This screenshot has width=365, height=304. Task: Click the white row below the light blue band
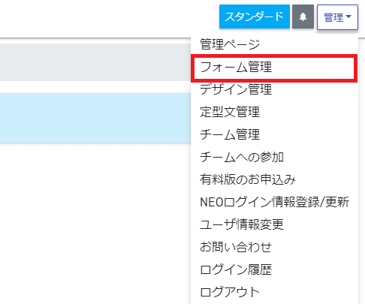coord(95,224)
